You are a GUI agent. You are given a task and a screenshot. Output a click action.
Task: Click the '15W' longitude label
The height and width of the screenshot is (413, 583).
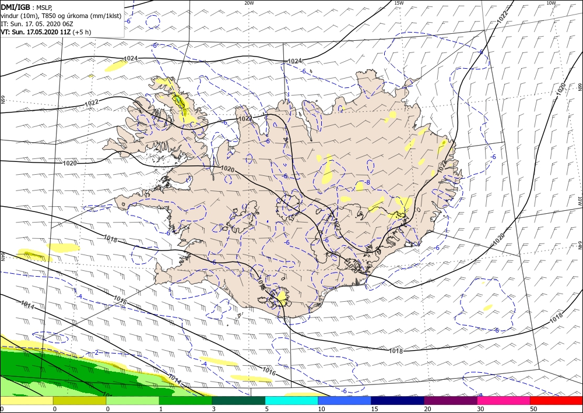click(x=399, y=3)
